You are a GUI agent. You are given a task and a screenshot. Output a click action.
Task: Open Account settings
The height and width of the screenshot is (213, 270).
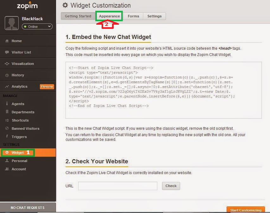28,169
